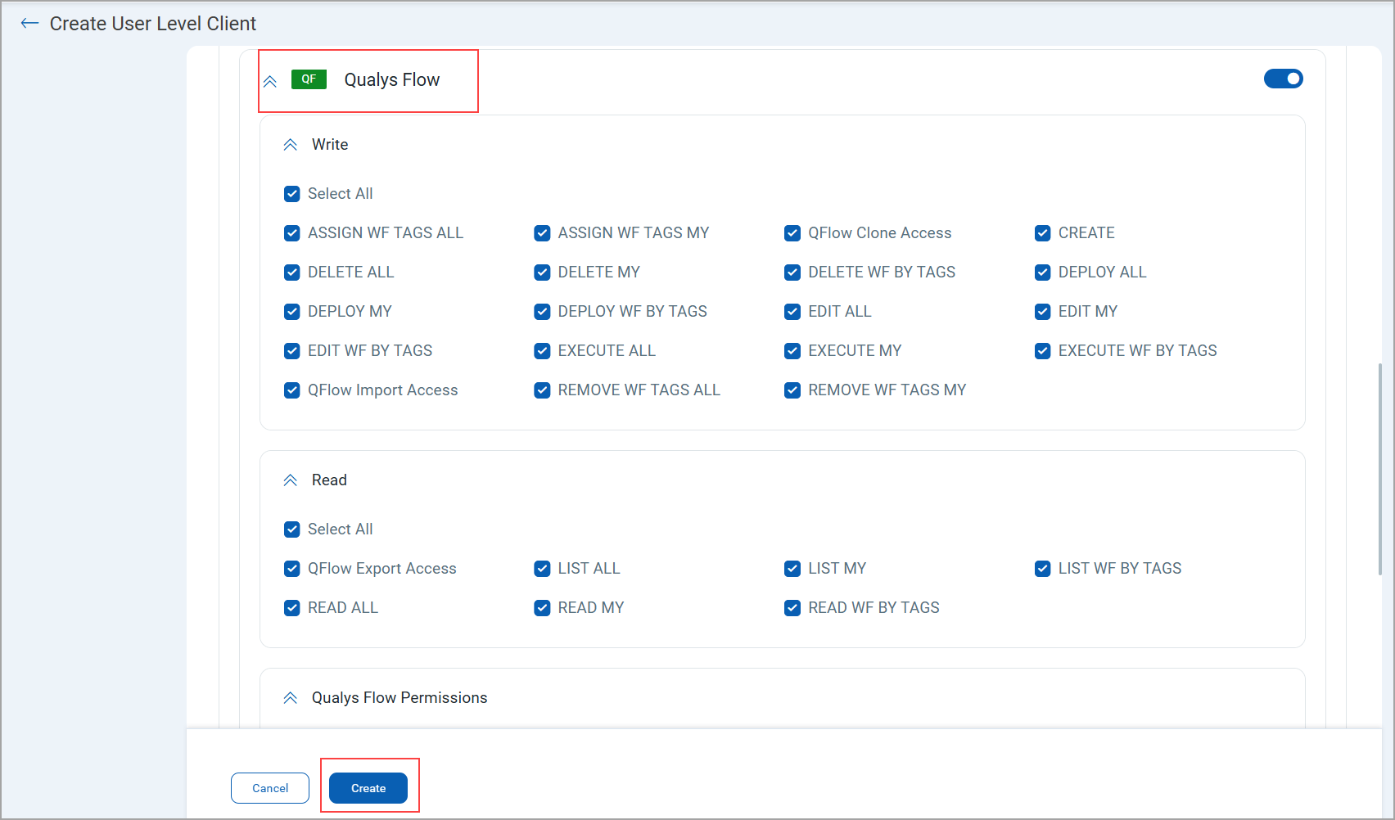This screenshot has width=1395, height=820.
Task: Go back using the left arrow icon
Action: [x=29, y=24]
